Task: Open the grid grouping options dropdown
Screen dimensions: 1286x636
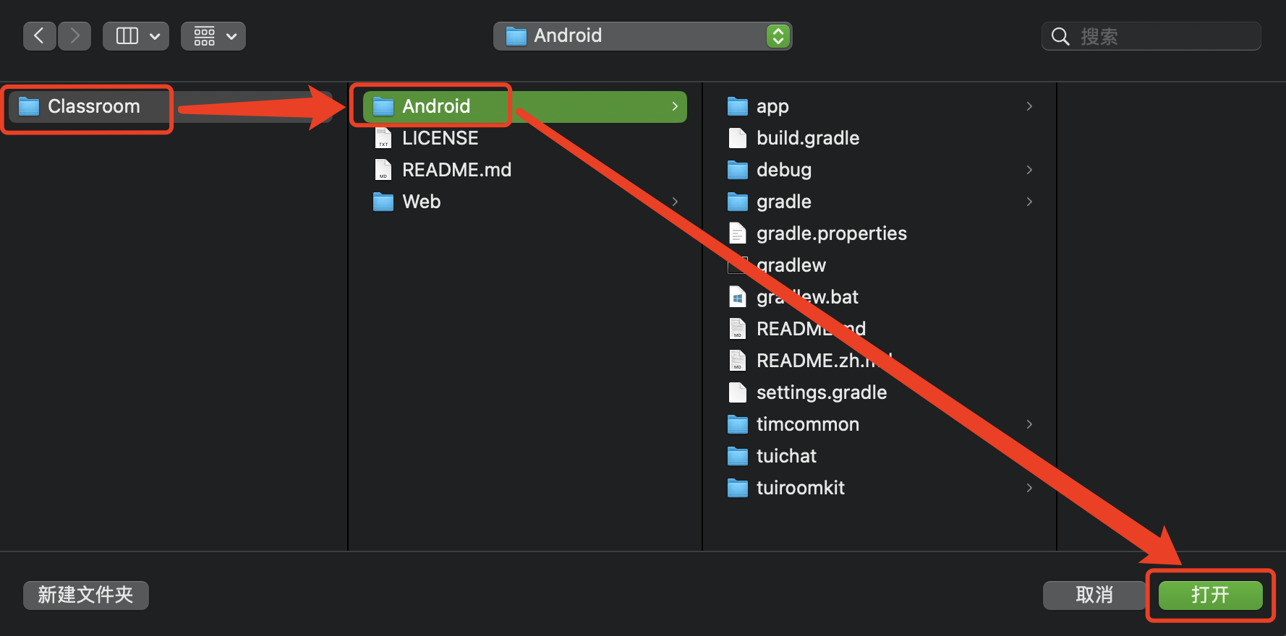Action: [x=213, y=36]
